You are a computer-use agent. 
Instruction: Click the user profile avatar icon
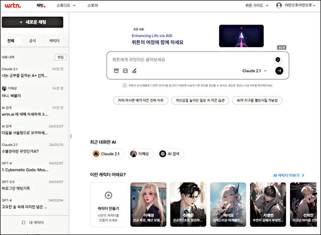coord(279,6)
